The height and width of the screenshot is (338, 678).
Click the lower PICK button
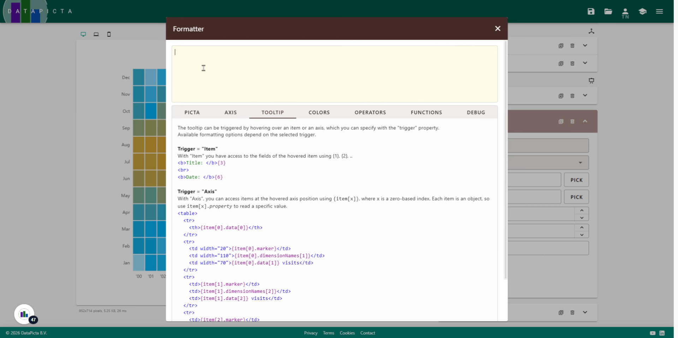576,197
